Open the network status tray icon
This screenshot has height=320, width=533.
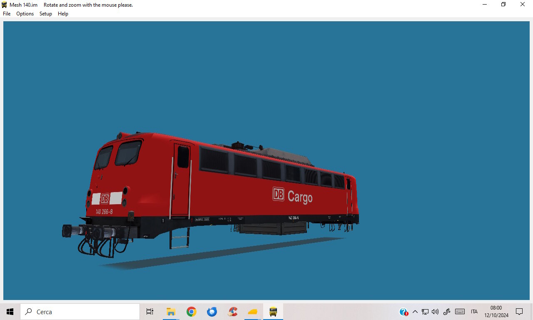coord(425,312)
